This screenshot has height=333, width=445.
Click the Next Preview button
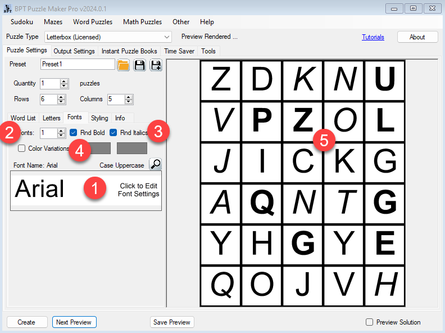[x=74, y=322]
